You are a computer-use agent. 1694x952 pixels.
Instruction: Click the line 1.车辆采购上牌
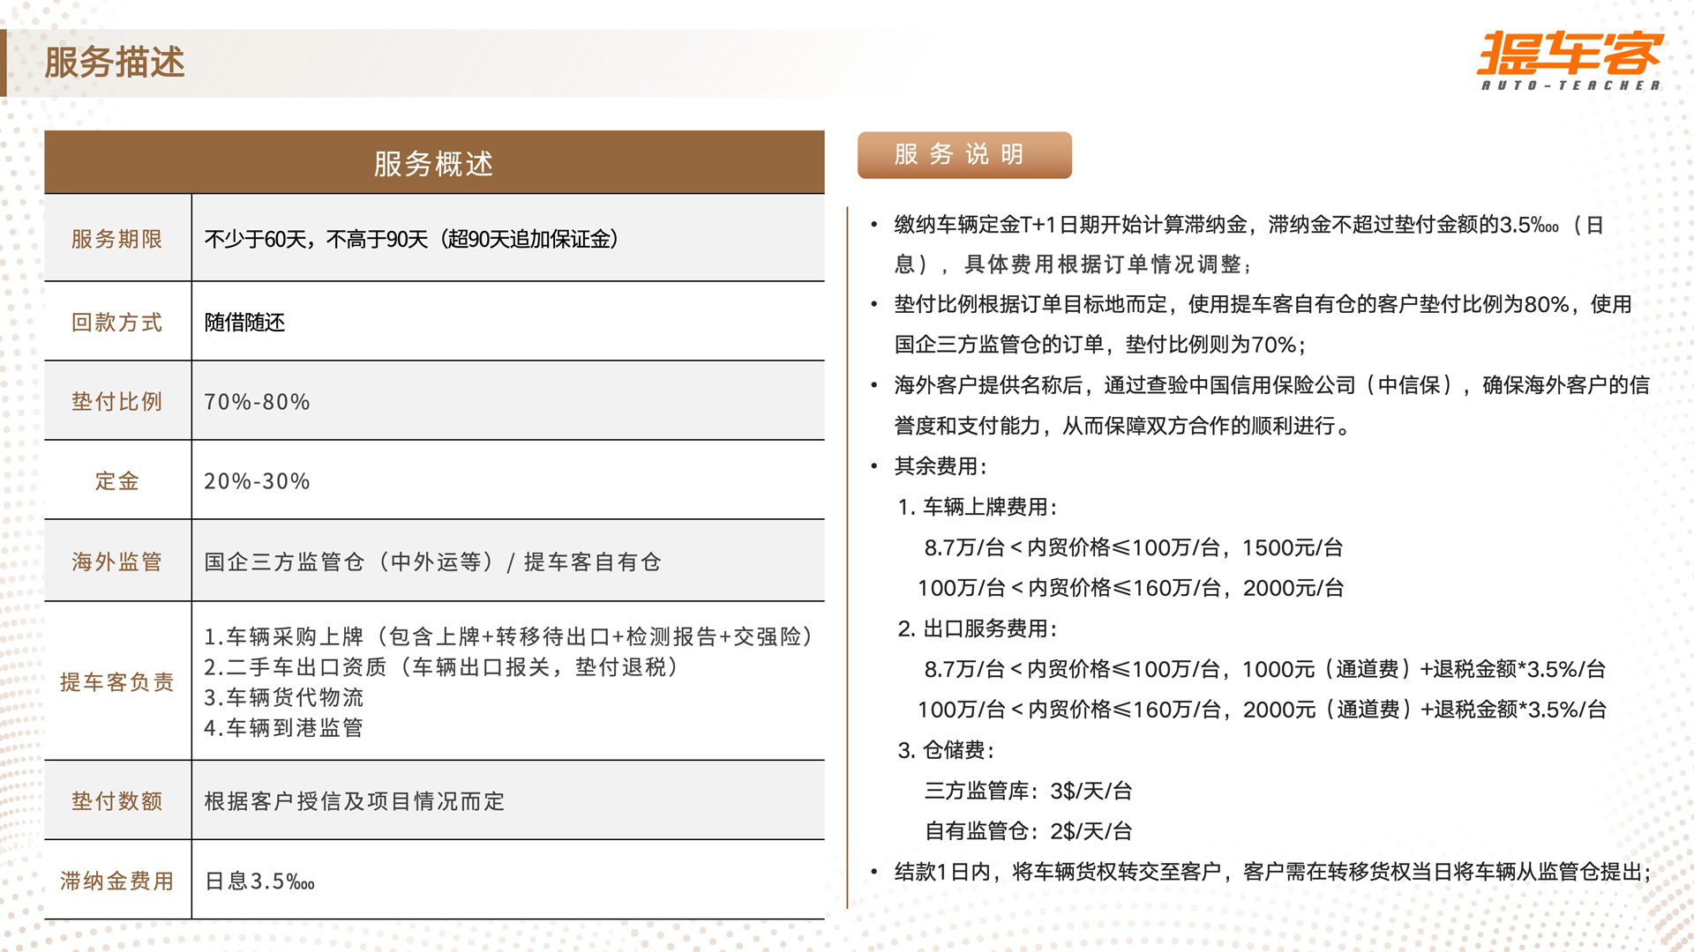click(509, 636)
